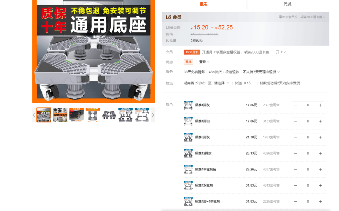The image size is (339, 211).
Task: Switch to the 批发 tab
Action: [204, 4]
